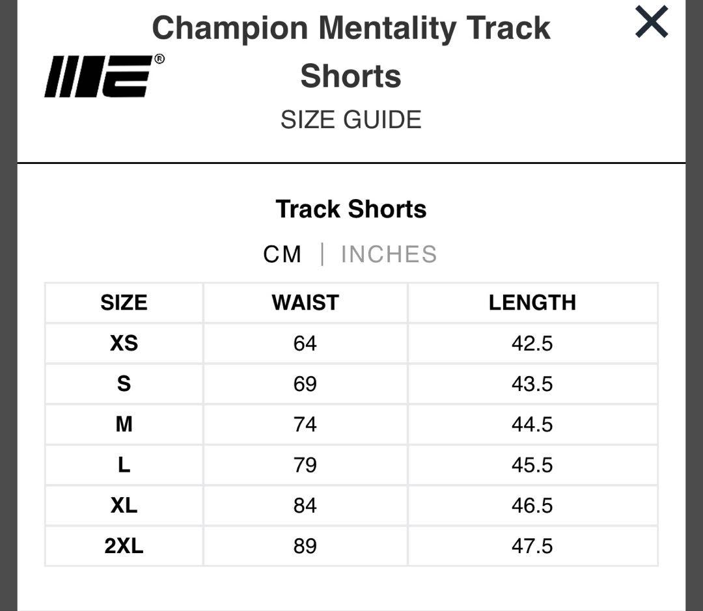Click the Track Shorts table heading

tap(351, 209)
